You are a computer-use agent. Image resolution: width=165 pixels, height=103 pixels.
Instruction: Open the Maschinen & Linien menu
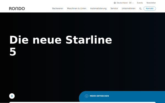point(77,9)
